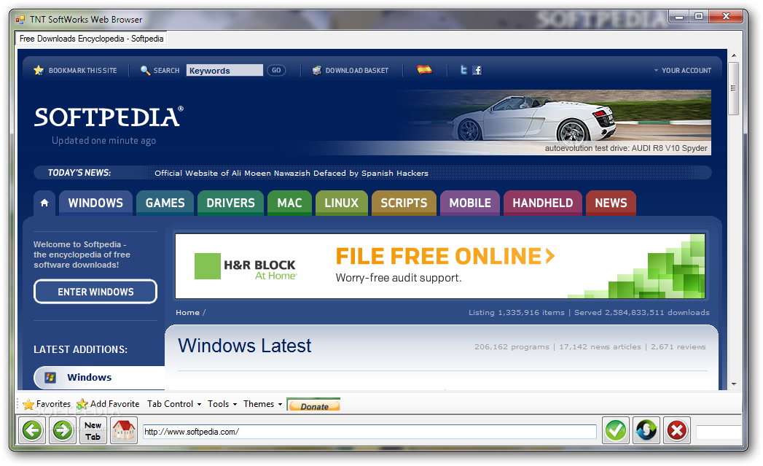
Task: Stop loading with the red X icon
Action: 677,430
